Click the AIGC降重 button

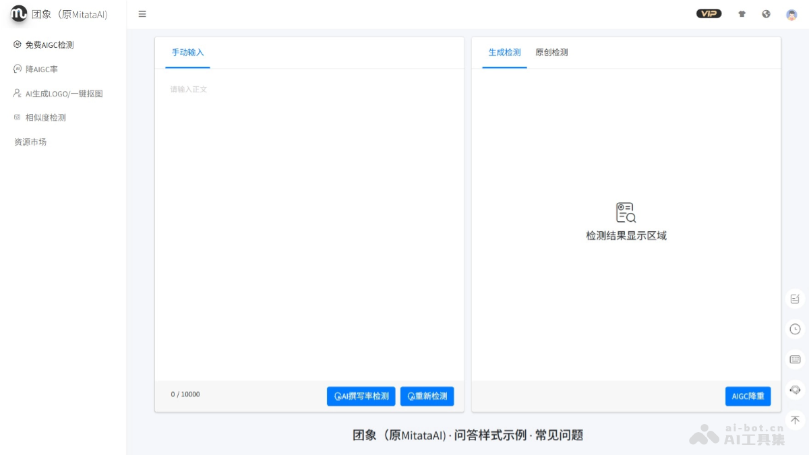(x=748, y=396)
